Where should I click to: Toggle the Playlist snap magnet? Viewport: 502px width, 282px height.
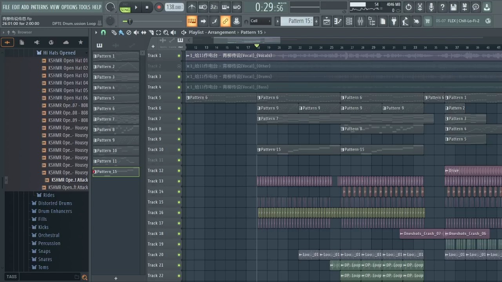103,33
